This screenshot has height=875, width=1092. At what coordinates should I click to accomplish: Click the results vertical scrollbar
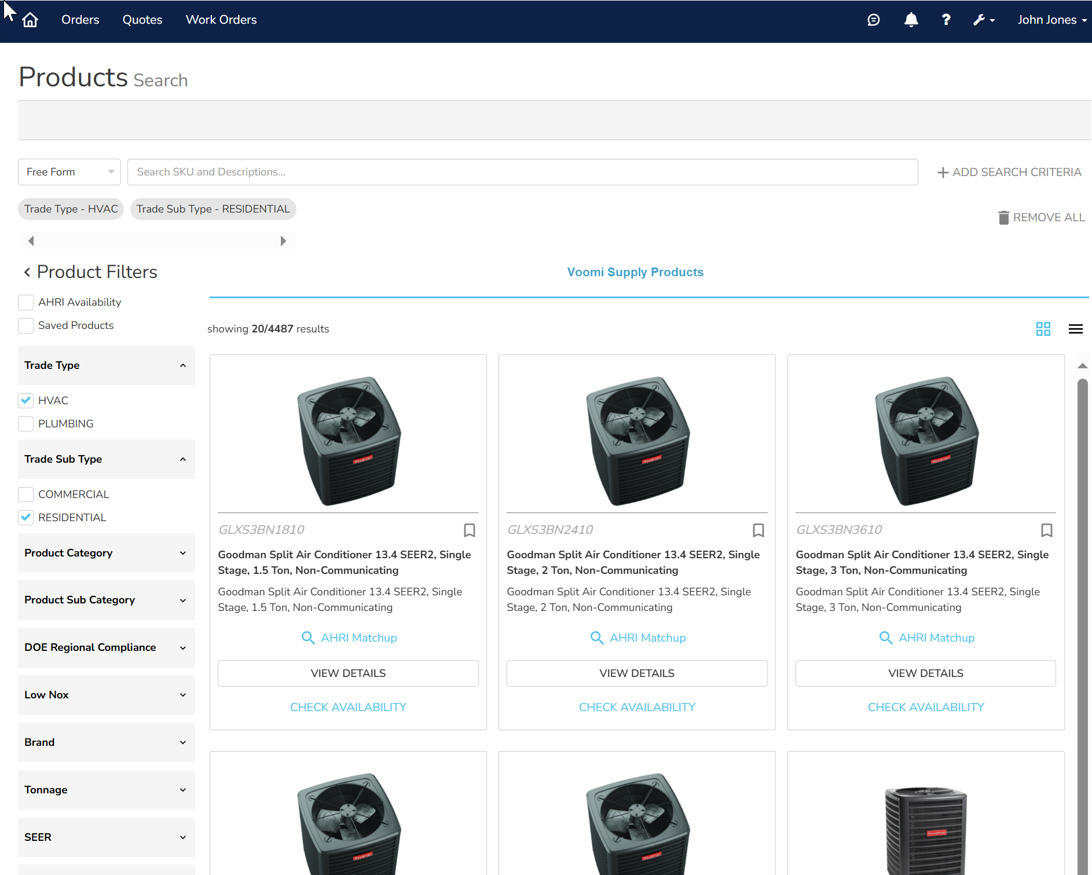[1083, 625]
